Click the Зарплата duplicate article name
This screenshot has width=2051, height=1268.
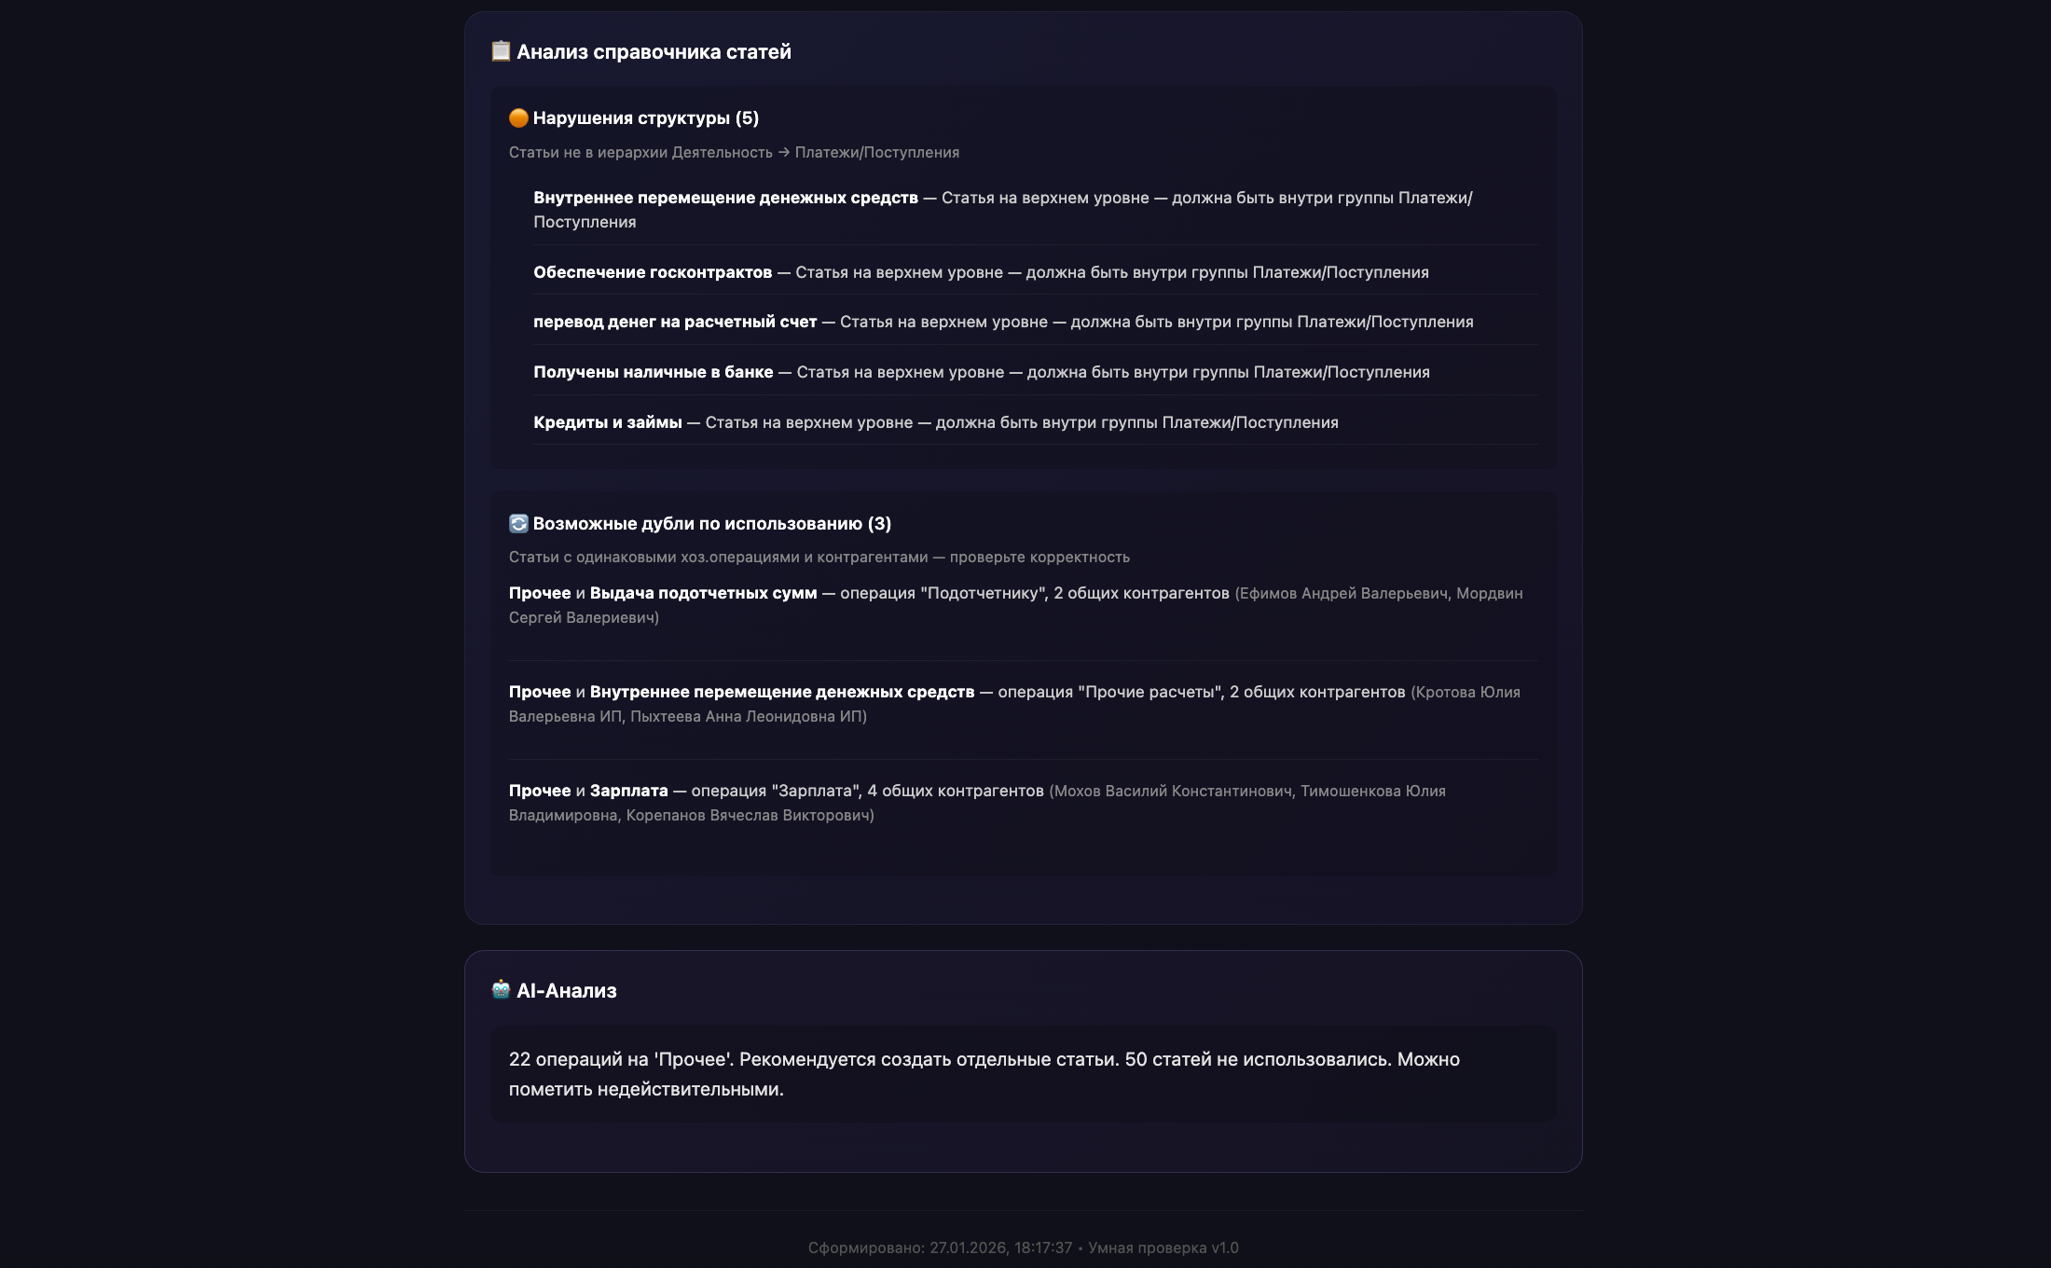[x=628, y=791]
